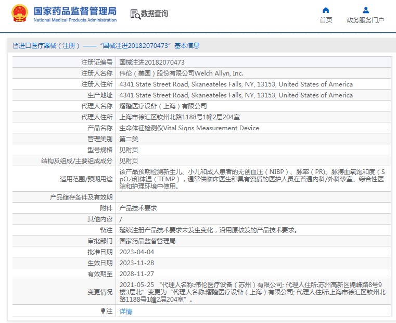Click the 产品技术要求 attachment value
This screenshot has width=396, height=323.
[x=138, y=208]
